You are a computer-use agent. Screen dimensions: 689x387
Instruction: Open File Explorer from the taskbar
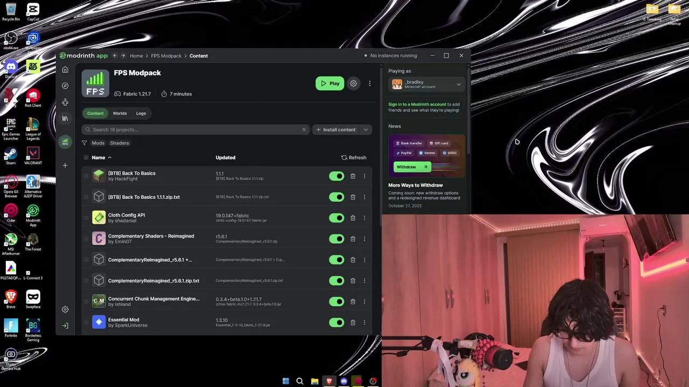[x=314, y=381]
